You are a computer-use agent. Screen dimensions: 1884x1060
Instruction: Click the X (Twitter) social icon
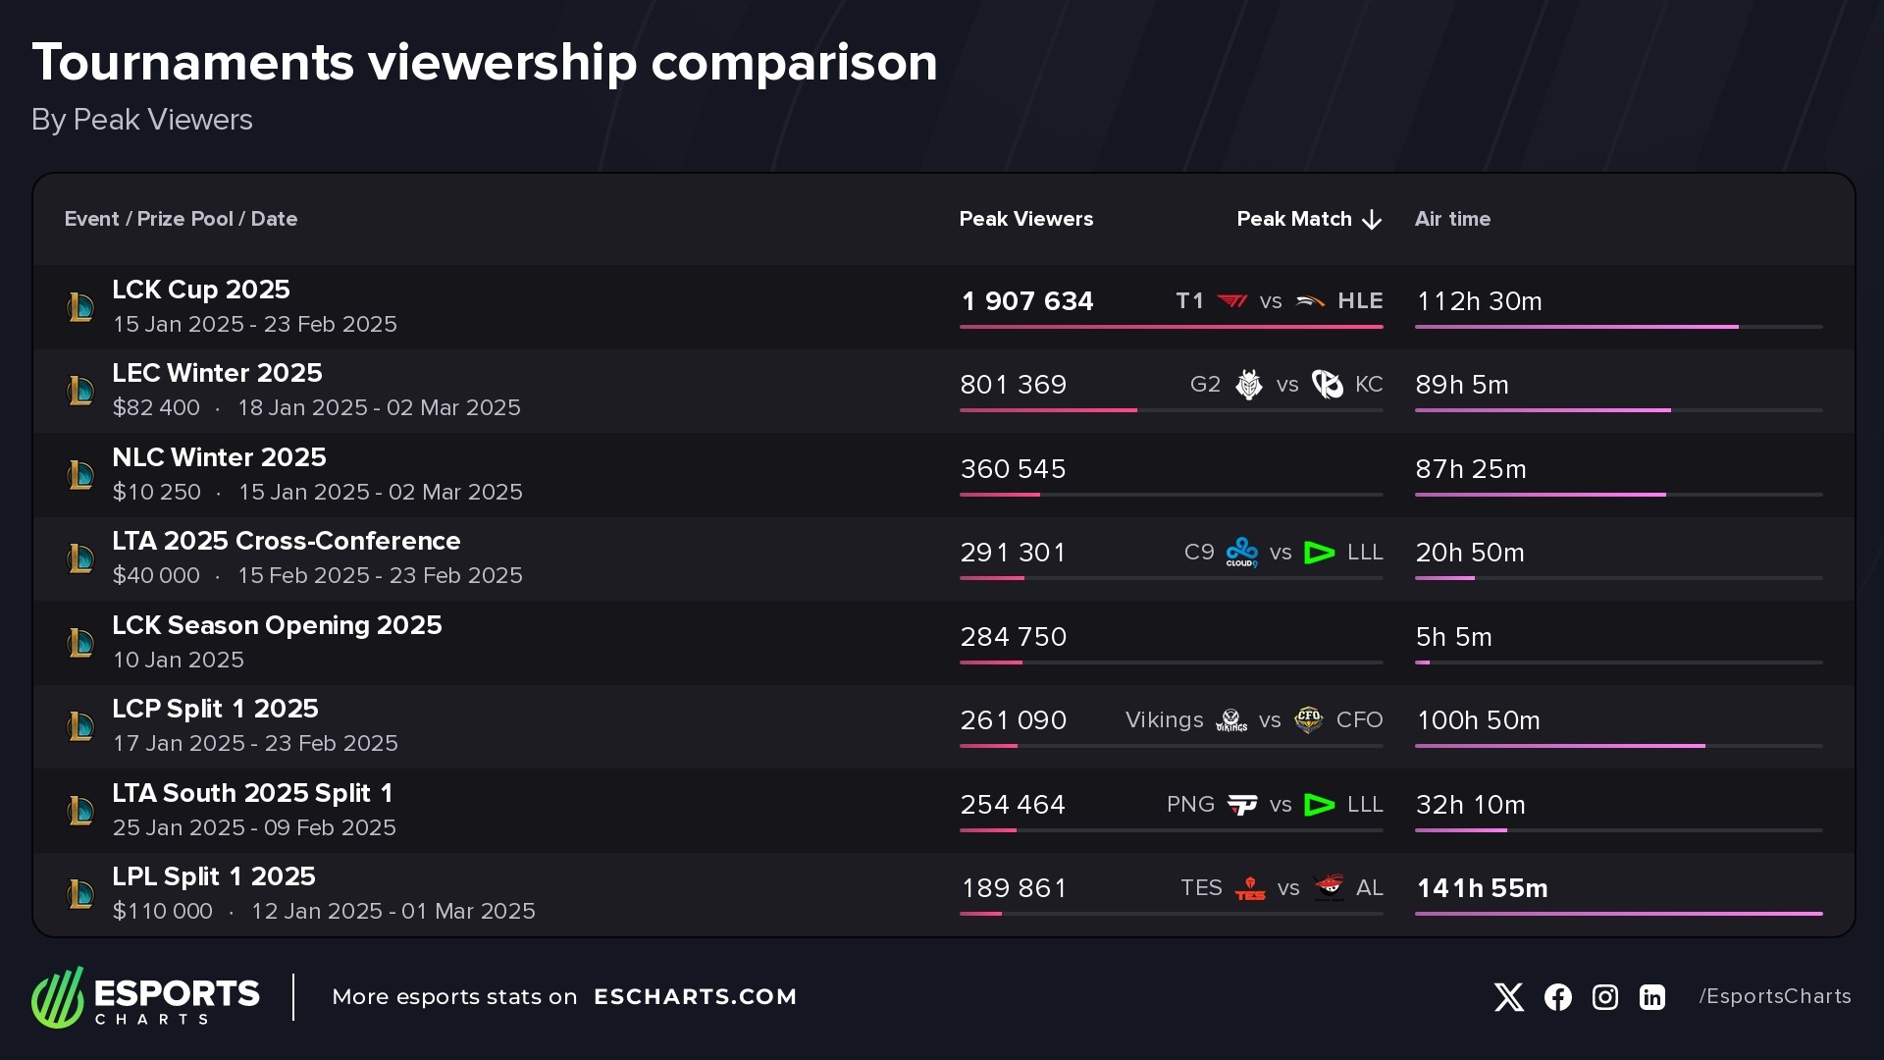1508,997
